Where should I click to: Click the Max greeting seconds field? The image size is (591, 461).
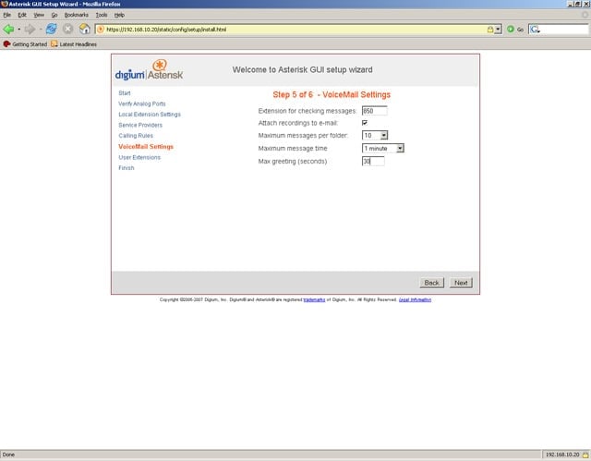point(373,162)
